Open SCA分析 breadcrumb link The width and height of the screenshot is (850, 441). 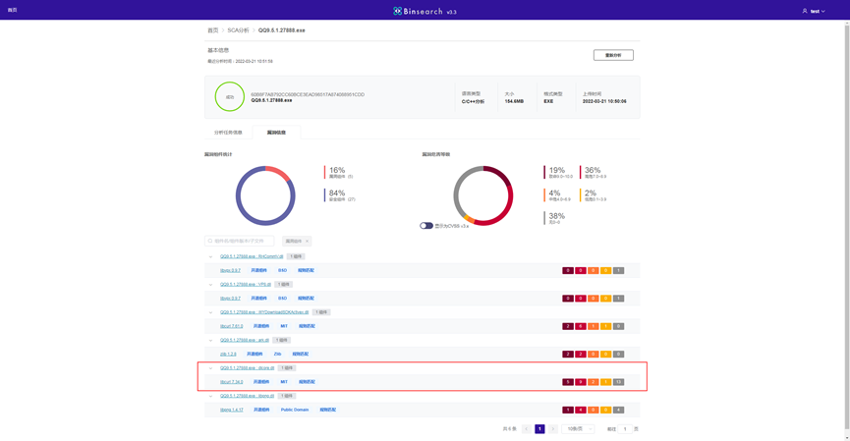(x=238, y=30)
